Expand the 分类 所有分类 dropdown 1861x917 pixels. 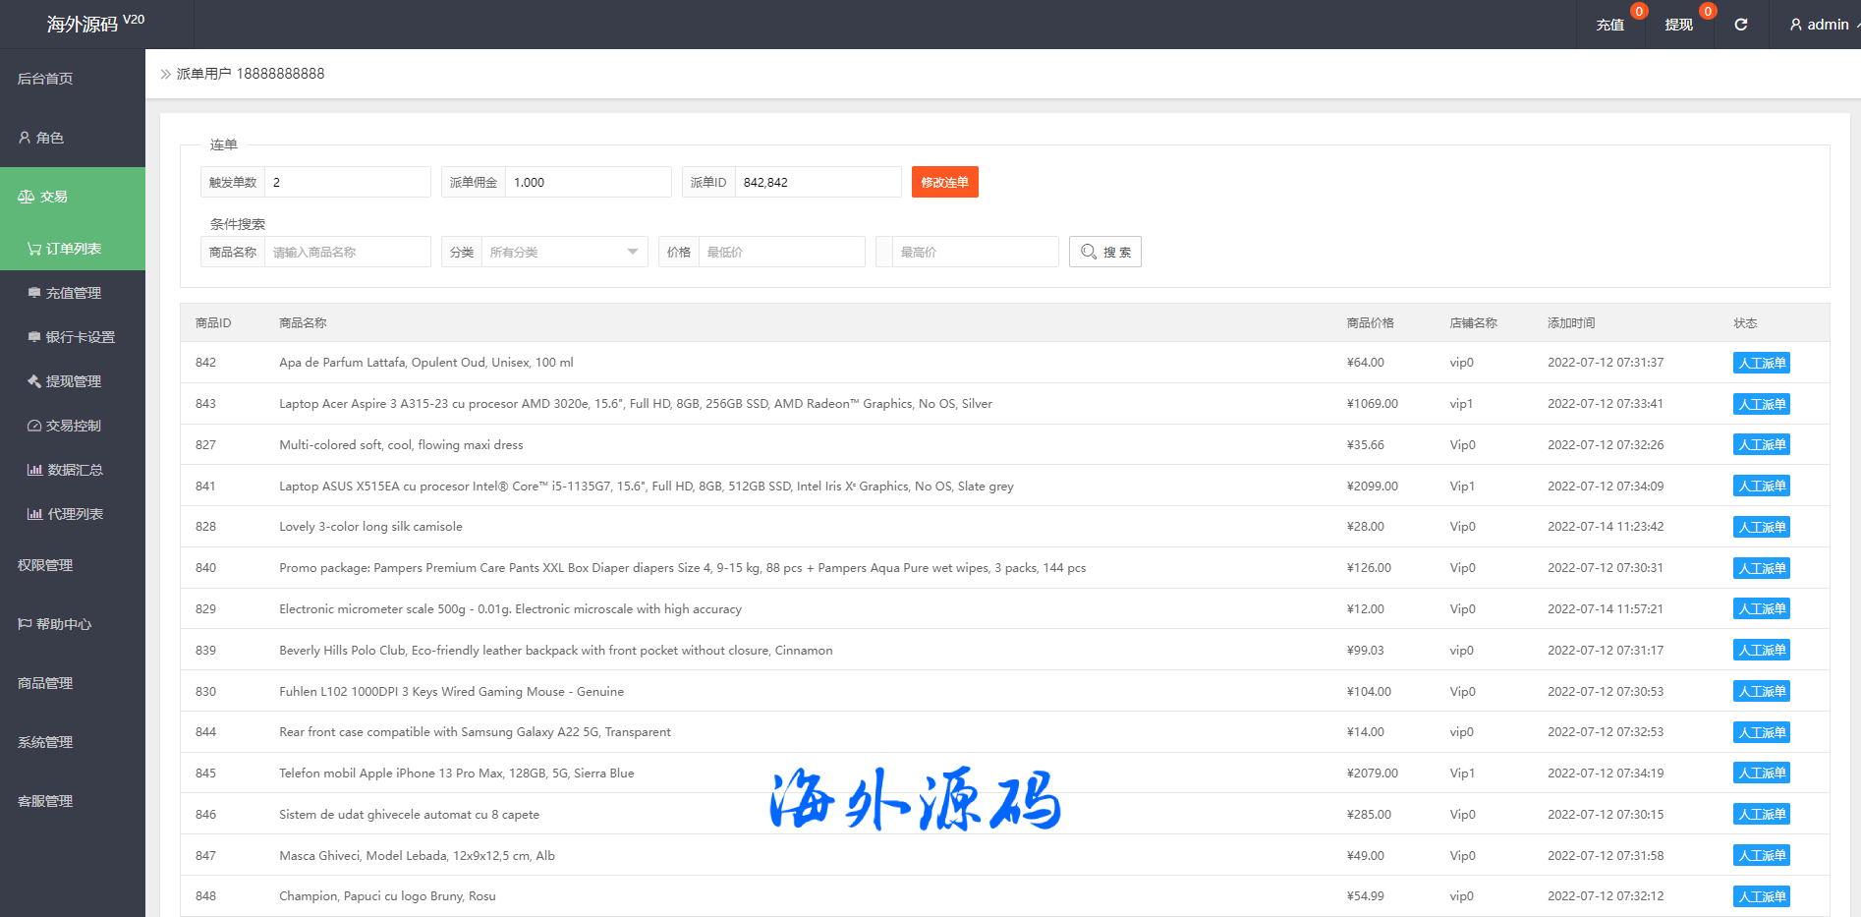564,252
